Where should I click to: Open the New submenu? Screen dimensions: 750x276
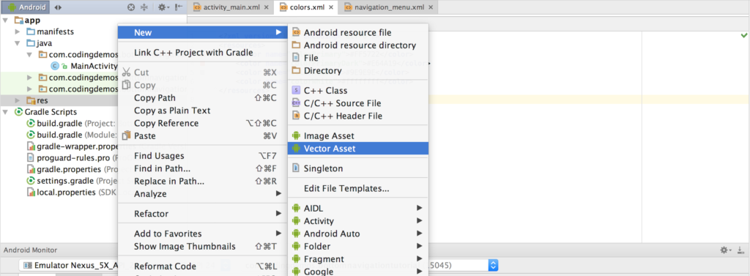(203, 32)
